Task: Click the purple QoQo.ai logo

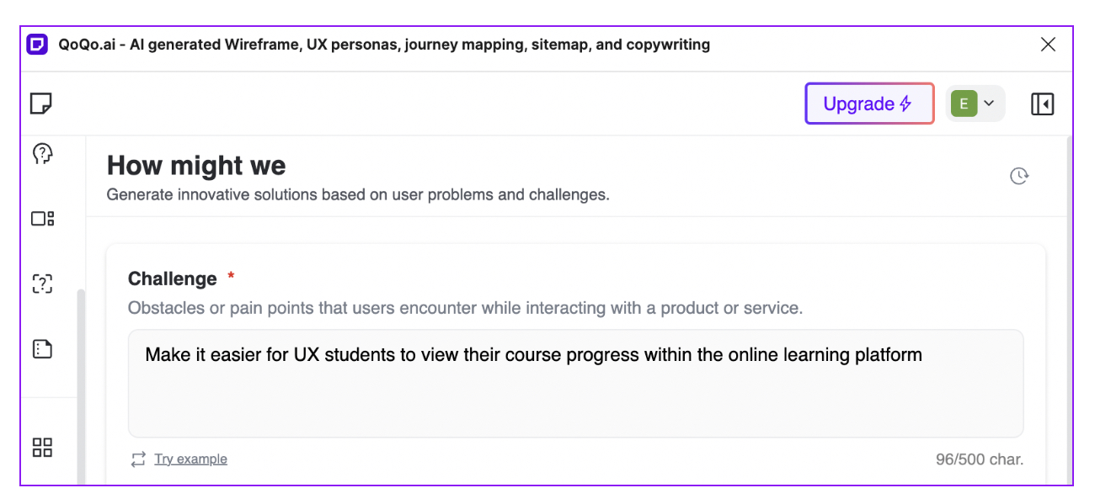Action: click(x=35, y=44)
